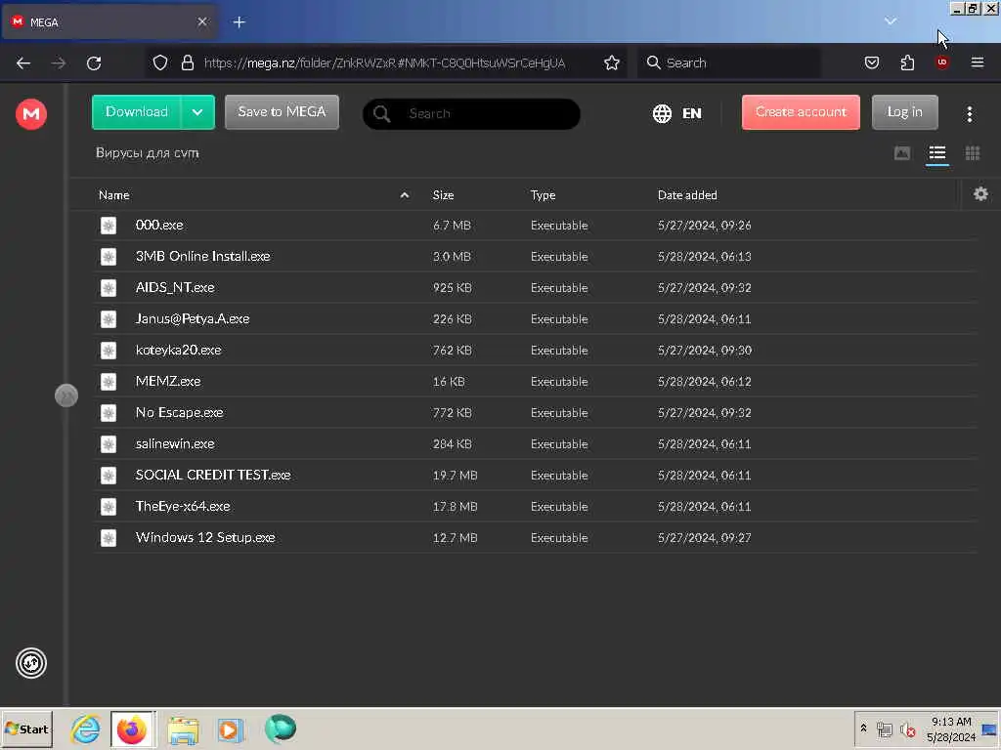Open column settings gear icon
The height and width of the screenshot is (750, 1001).
(980, 194)
